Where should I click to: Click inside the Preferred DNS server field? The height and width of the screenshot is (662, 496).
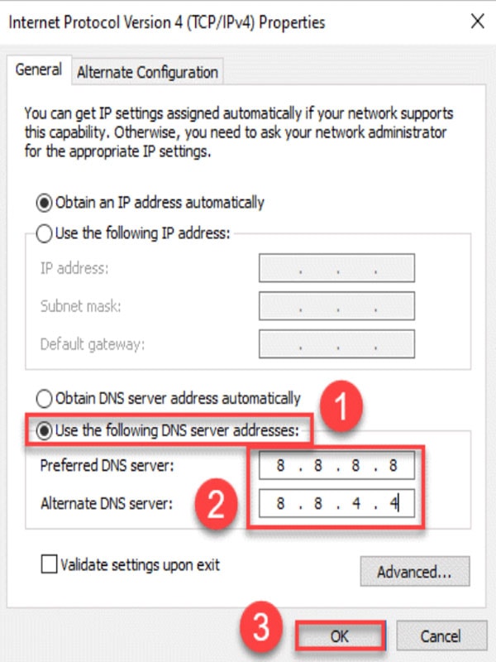[x=336, y=465]
